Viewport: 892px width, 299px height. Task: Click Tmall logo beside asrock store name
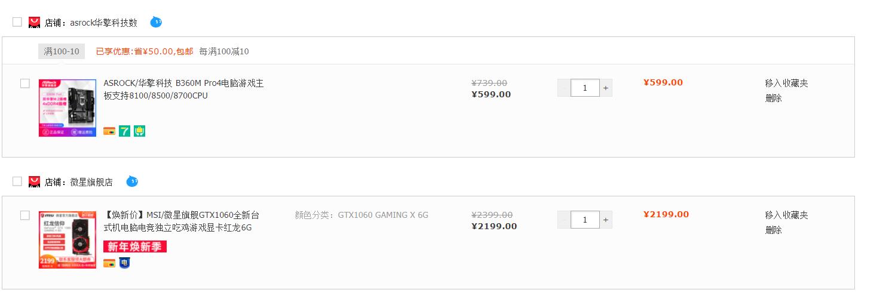[34, 22]
